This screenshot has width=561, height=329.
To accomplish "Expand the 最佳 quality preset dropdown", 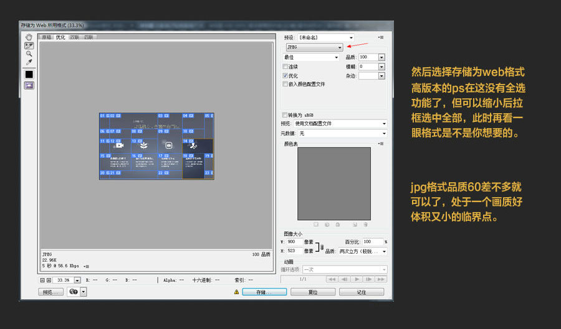I will (x=310, y=57).
